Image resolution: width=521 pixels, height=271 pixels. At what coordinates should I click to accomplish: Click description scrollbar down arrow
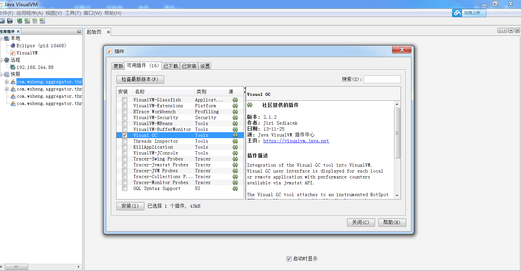coord(397,196)
